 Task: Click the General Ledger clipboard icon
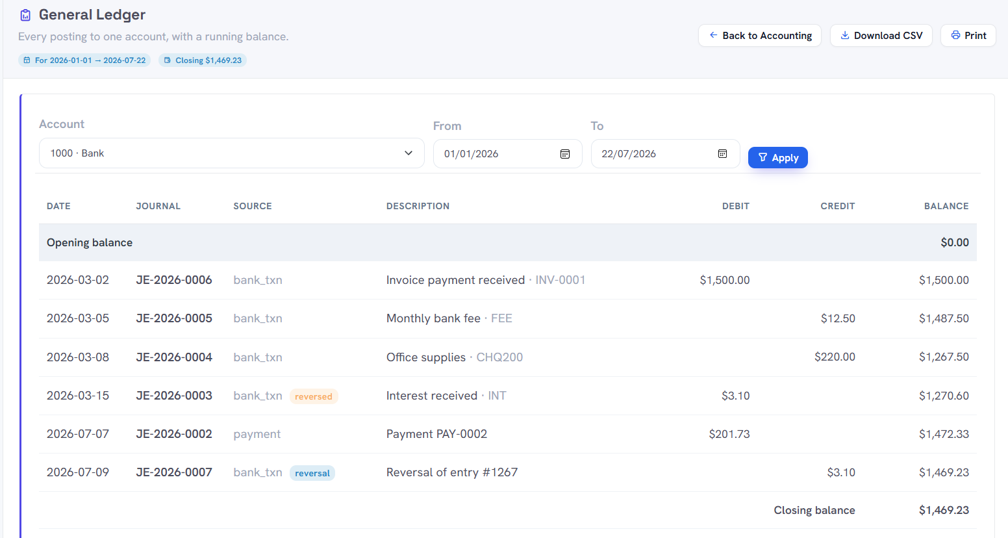click(x=25, y=15)
